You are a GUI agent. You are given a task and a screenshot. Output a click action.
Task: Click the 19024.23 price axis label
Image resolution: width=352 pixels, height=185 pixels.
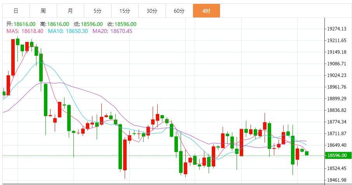(x=337, y=75)
